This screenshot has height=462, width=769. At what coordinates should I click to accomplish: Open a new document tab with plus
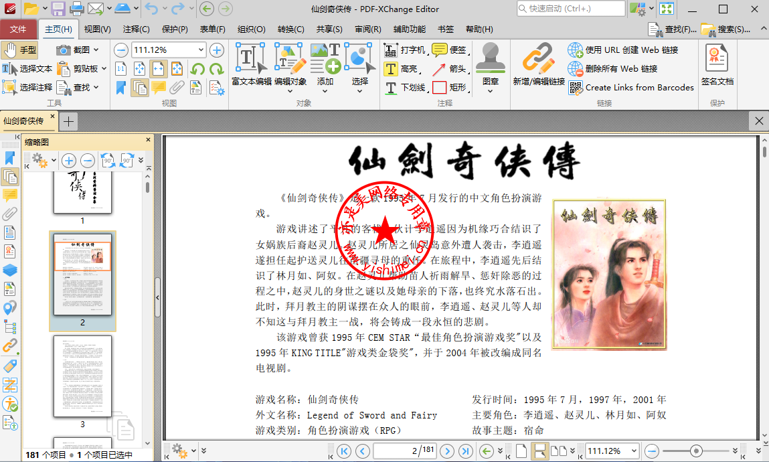click(x=69, y=122)
